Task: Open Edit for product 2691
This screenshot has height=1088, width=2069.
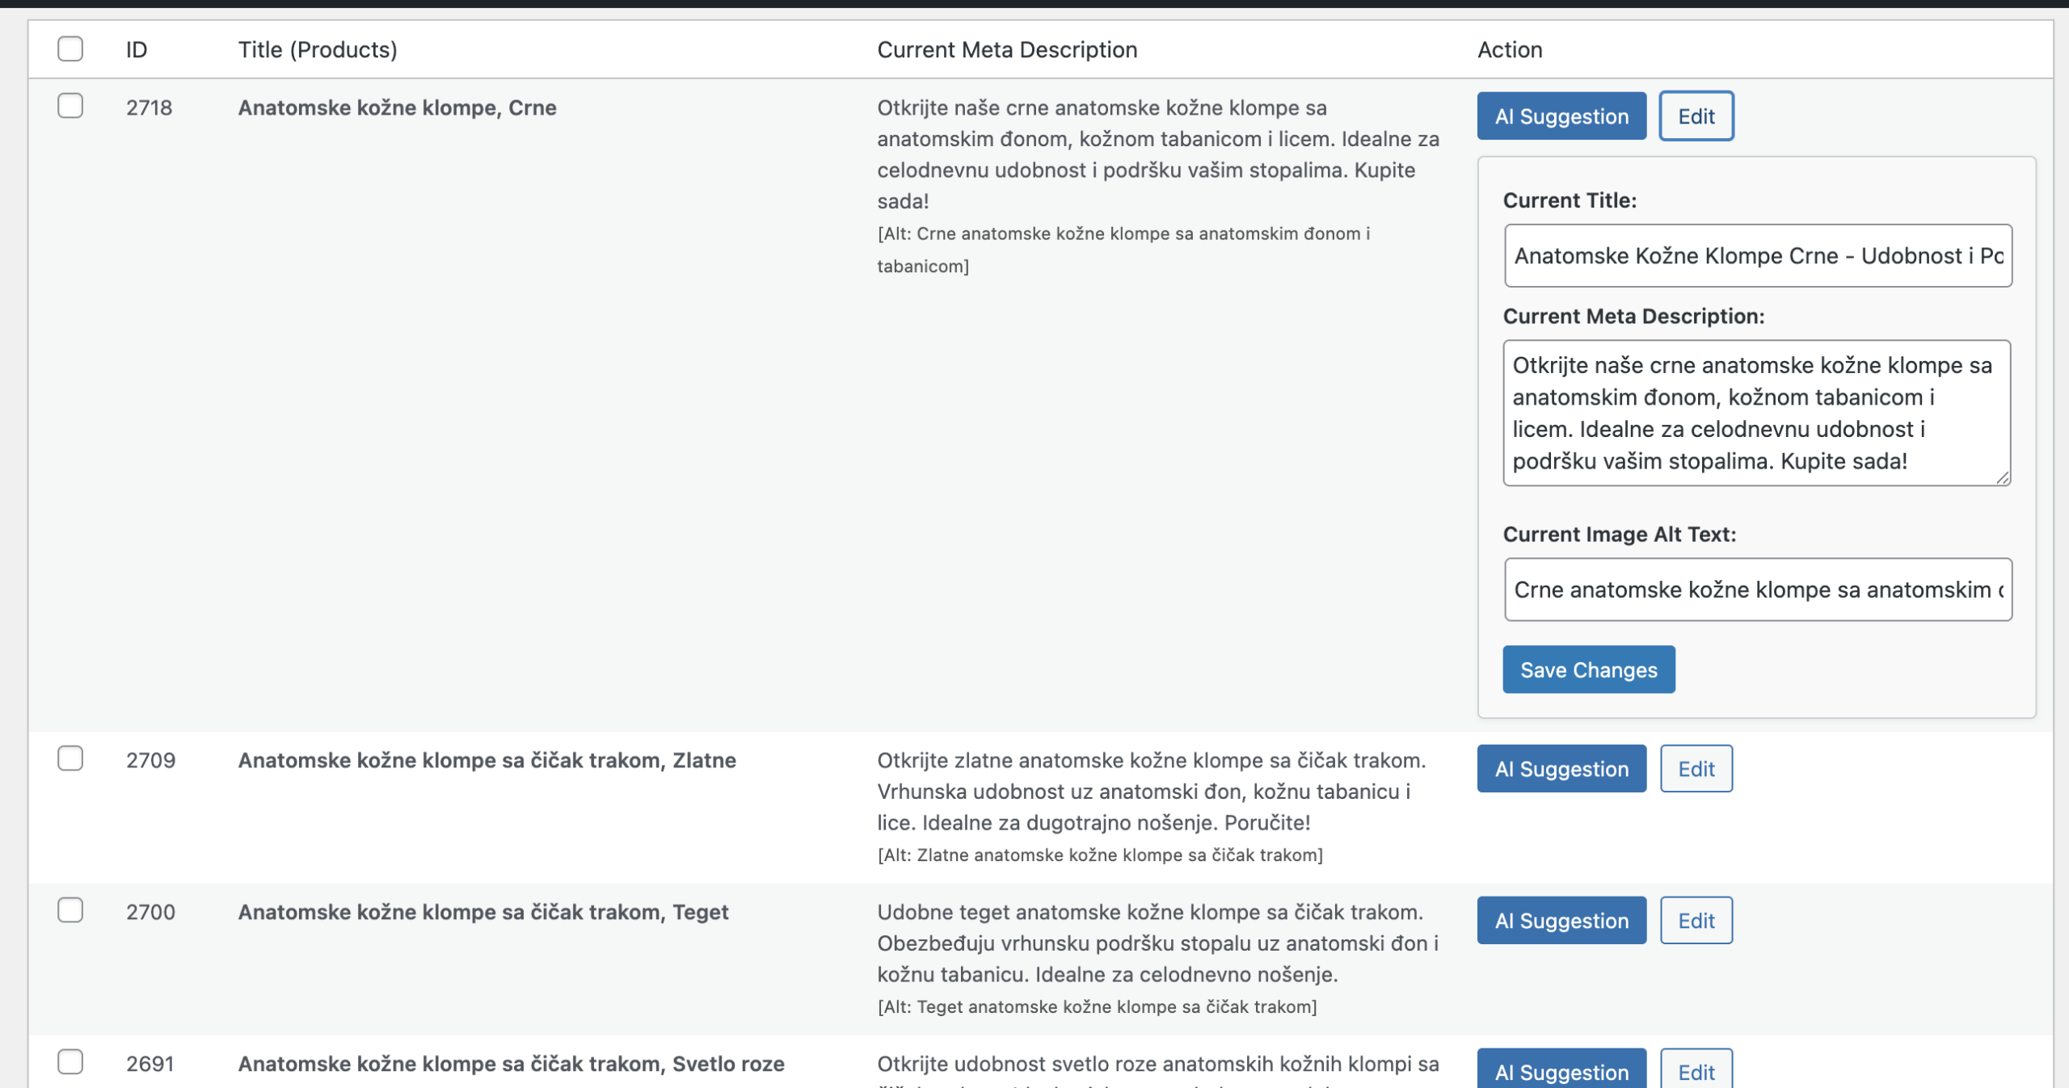Action: (1696, 1071)
